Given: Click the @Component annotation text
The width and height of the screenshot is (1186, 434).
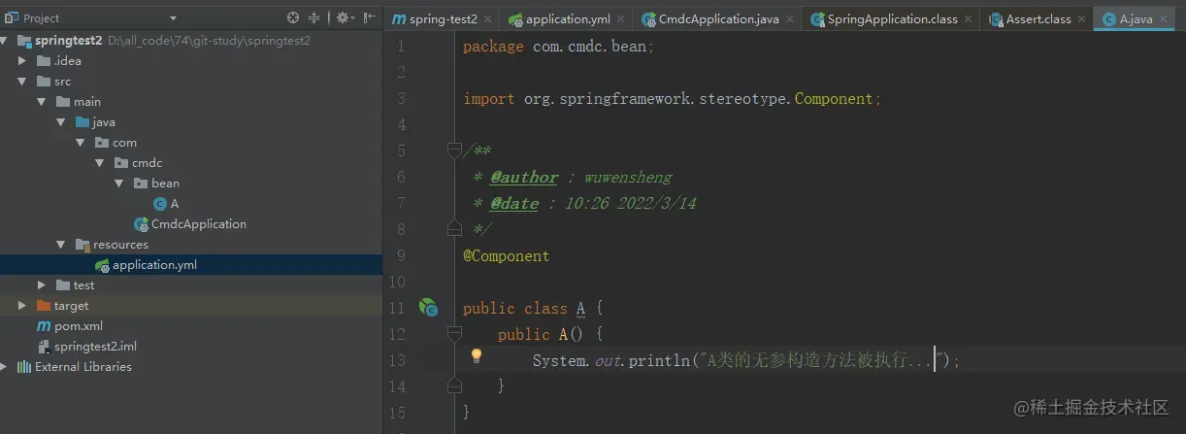Looking at the screenshot, I should (x=506, y=256).
